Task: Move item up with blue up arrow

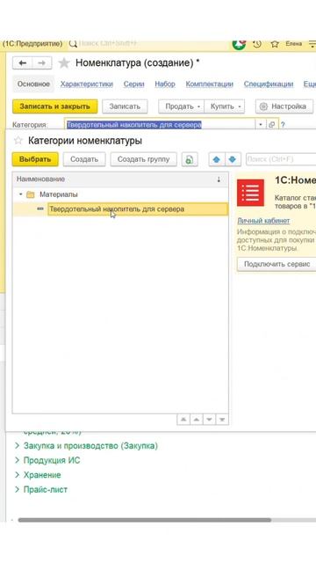Action: [x=217, y=159]
